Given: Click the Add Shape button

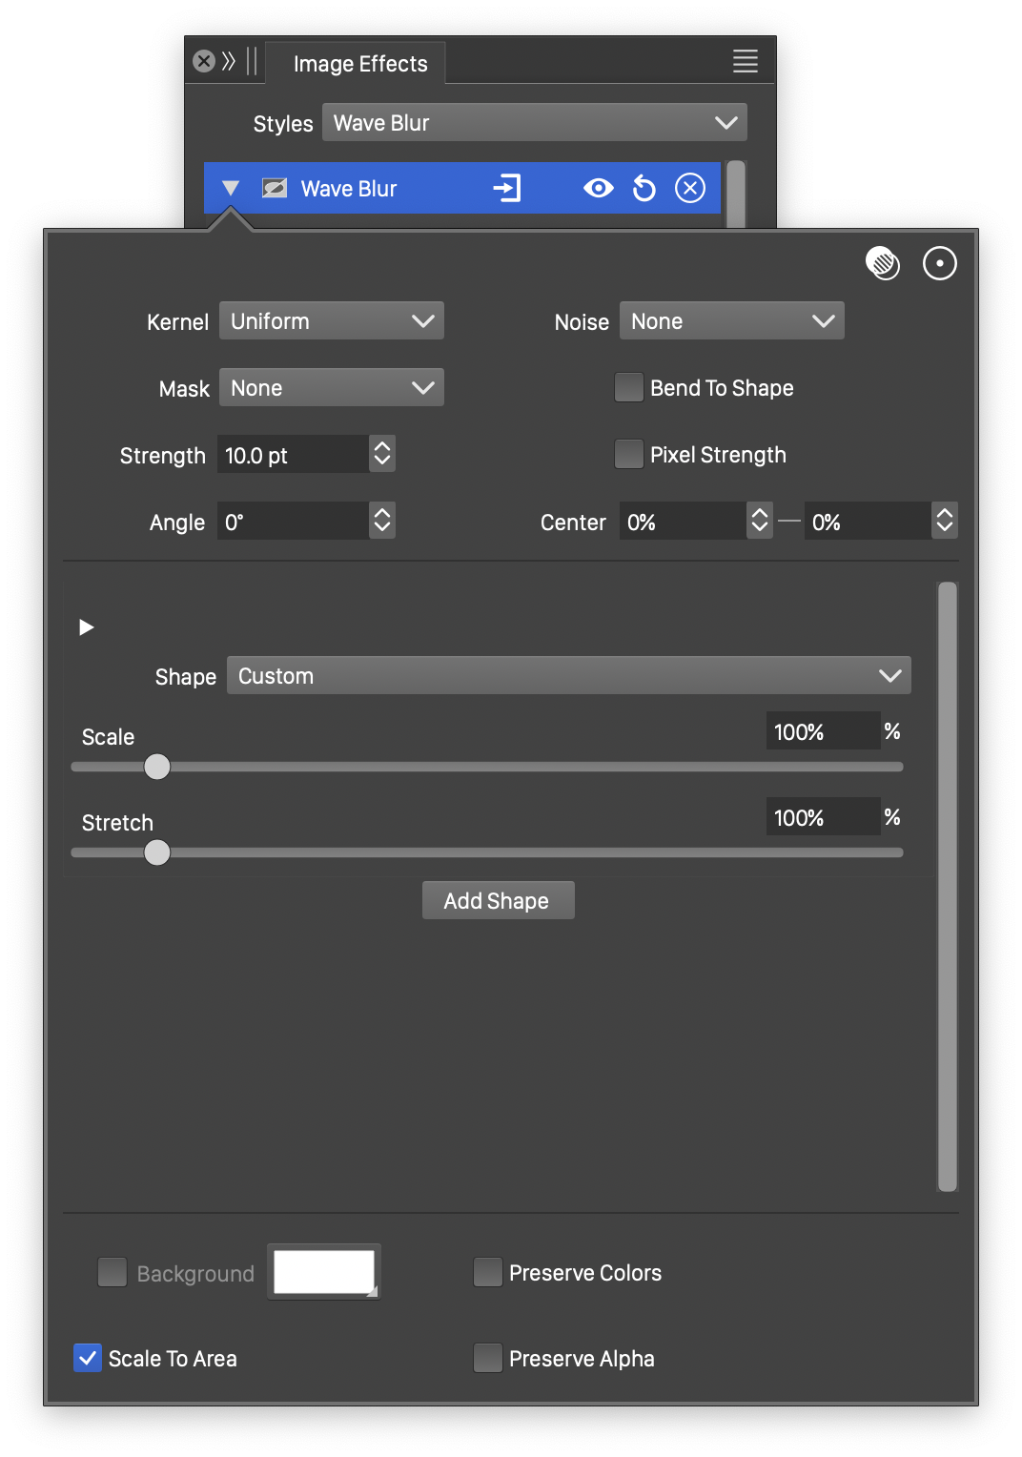Looking at the screenshot, I should coord(498,901).
